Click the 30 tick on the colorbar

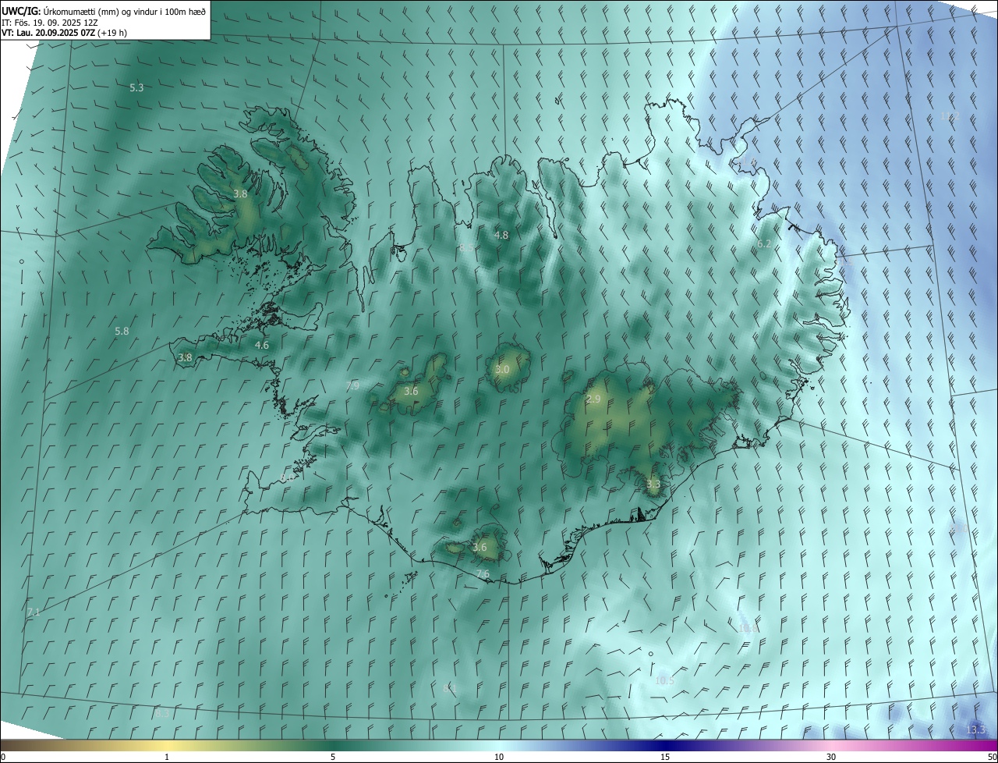coord(831,757)
